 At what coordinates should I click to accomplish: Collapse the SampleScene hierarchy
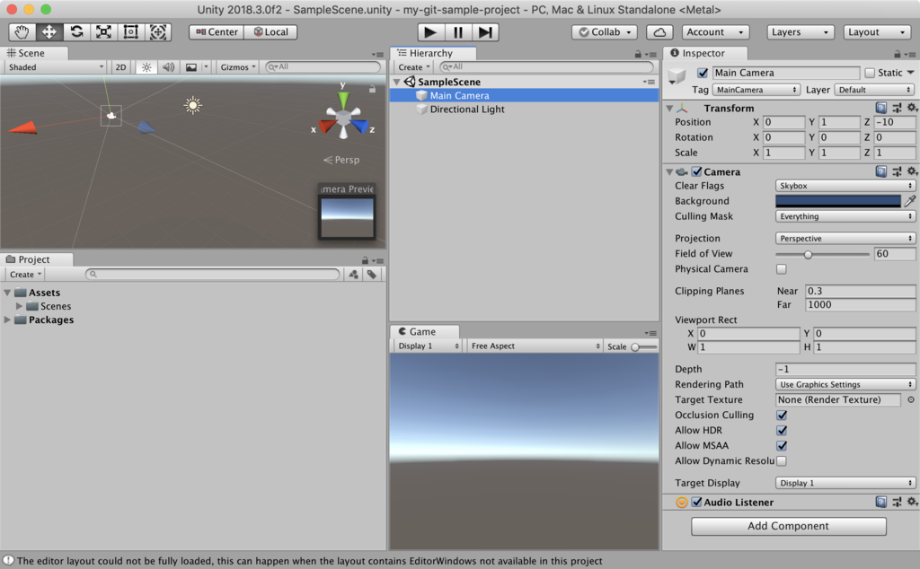(396, 82)
